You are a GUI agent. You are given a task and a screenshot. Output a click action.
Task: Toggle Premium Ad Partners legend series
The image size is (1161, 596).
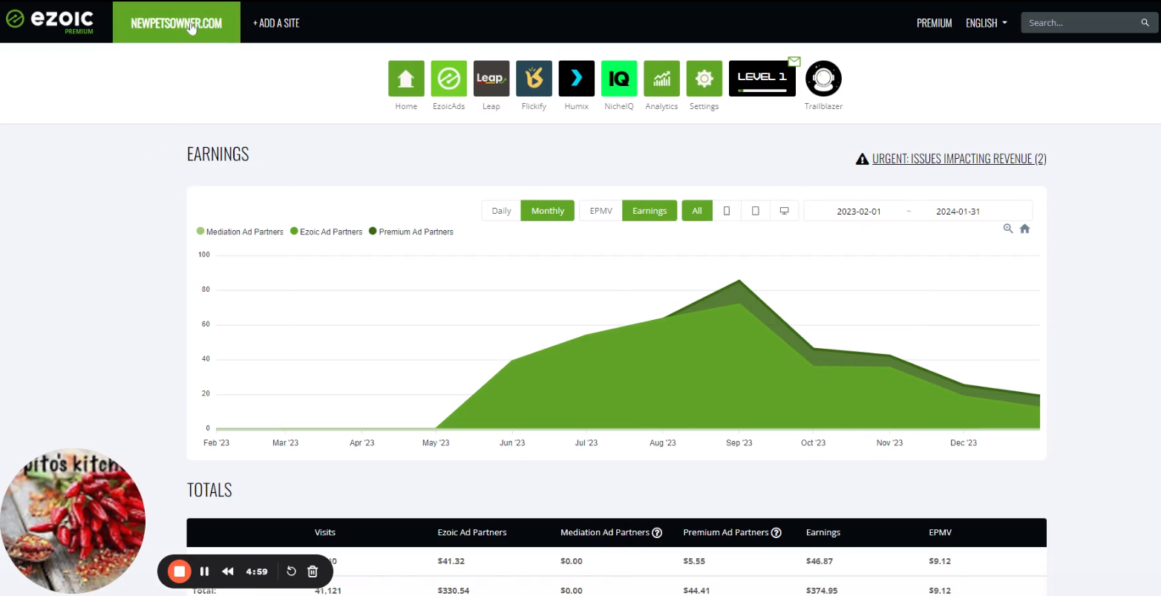[411, 232]
